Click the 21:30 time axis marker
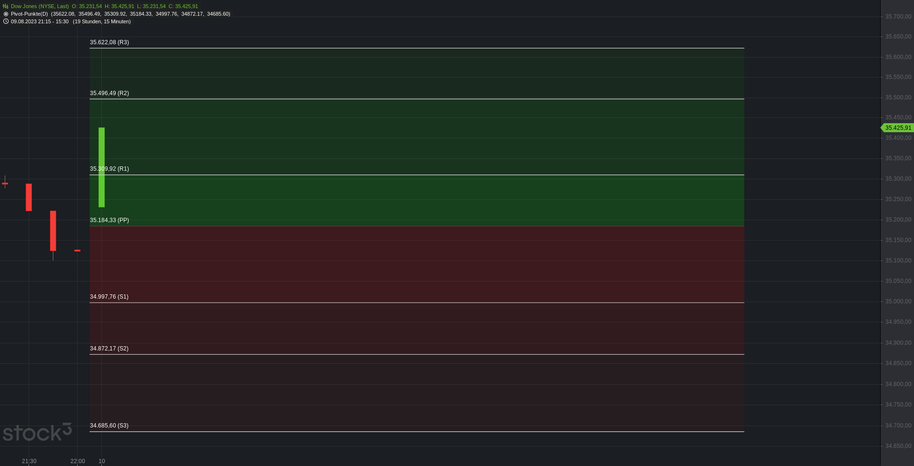This screenshot has height=466, width=914. coord(29,461)
